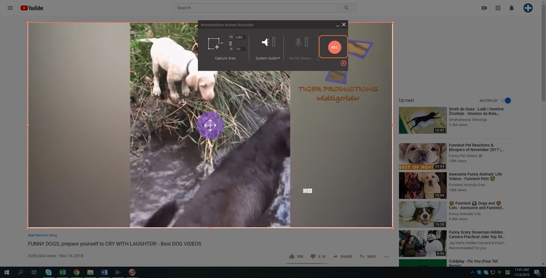This screenshot has height=278, width=546.
Task: Switch to Word on taskbar
Action: tap(104, 272)
